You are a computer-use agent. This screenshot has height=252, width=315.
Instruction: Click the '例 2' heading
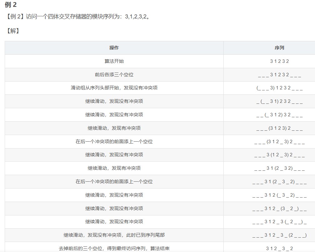coord(11,5)
